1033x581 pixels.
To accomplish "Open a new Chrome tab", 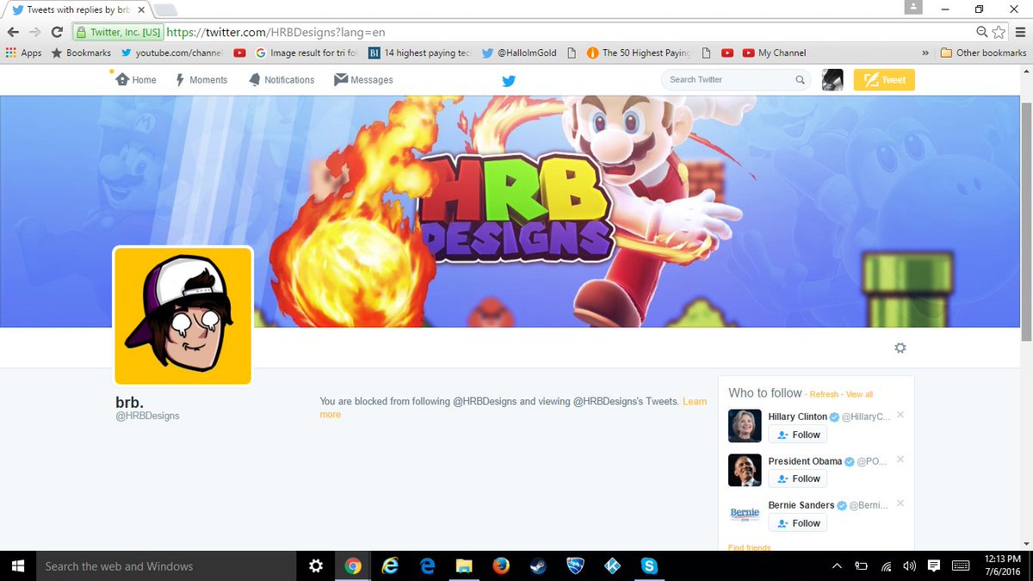I will [165, 9].
